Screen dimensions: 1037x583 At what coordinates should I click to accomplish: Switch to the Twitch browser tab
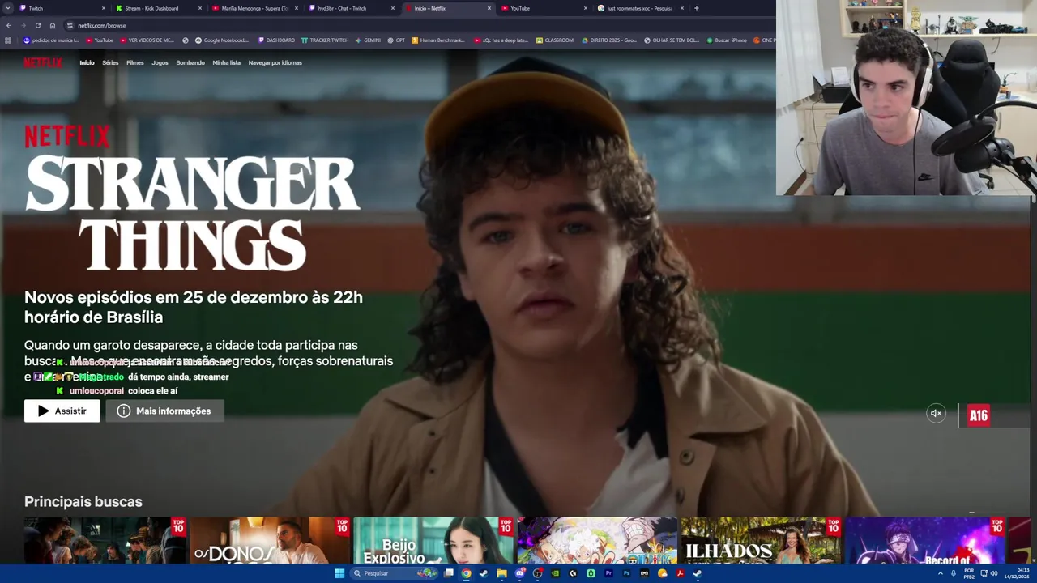click(x=63, y=8)
